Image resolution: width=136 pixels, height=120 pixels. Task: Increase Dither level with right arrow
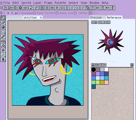[x=97, y=13]
